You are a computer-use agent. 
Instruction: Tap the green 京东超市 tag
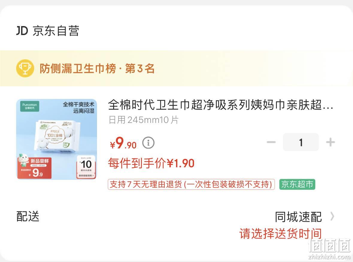pos(297,184)
